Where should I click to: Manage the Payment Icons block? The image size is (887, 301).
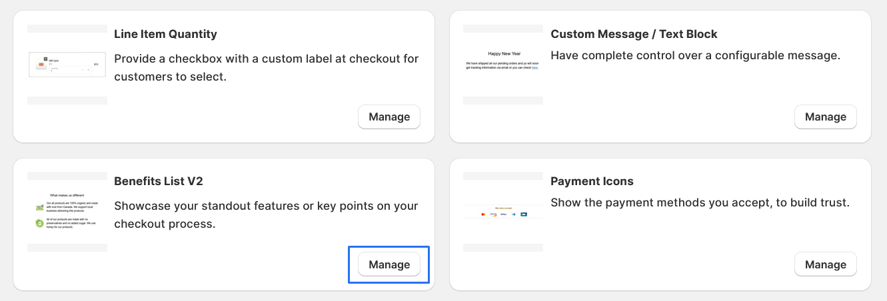[825, 264]
